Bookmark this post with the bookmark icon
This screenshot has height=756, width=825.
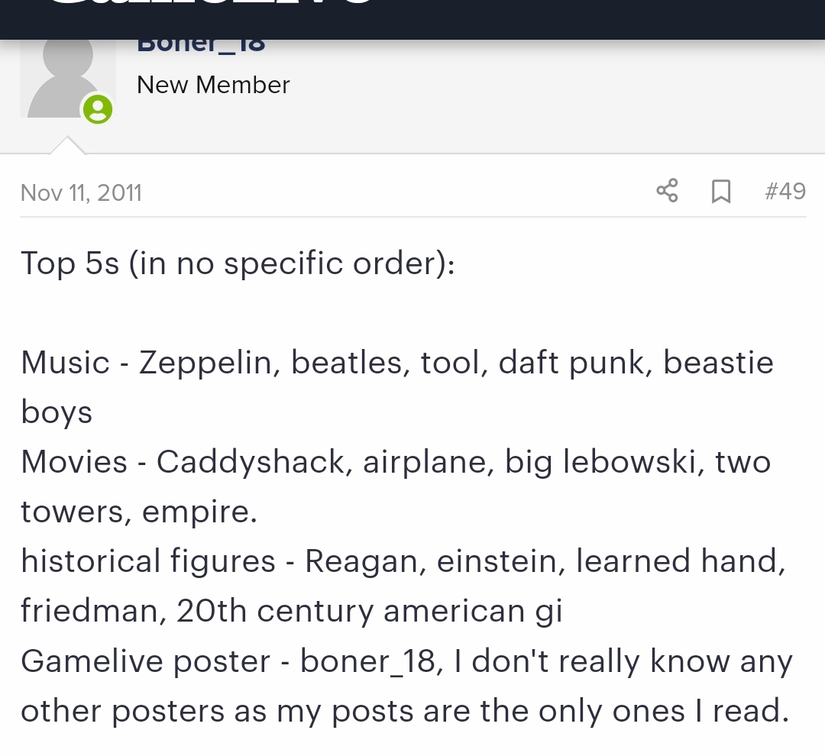pos(721,191)
